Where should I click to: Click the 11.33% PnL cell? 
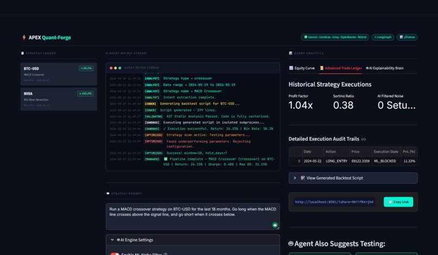(x=409, y=161)
